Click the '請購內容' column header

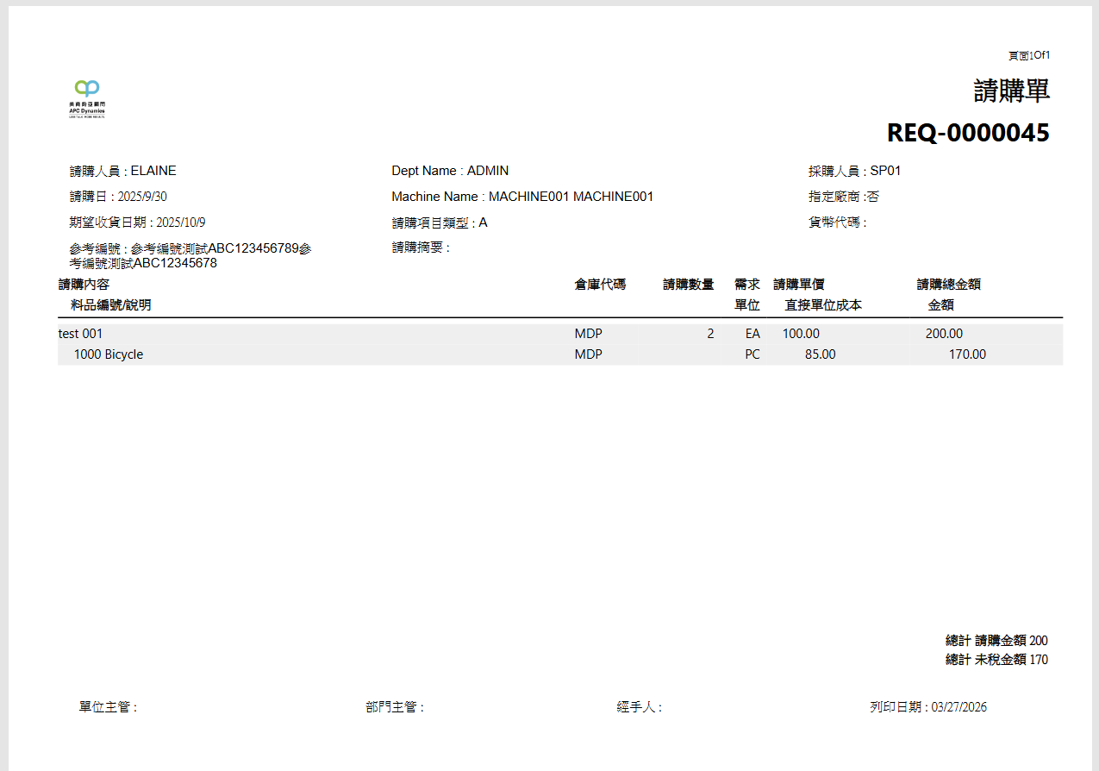click(84, 285)
